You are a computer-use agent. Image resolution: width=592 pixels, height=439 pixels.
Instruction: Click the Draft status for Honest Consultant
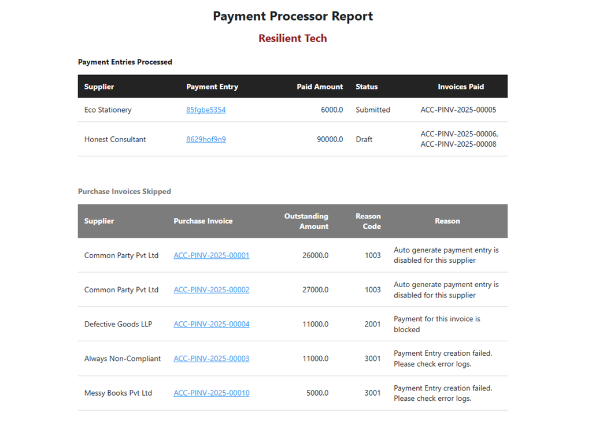pyautogui.click(x=364, y=139)
